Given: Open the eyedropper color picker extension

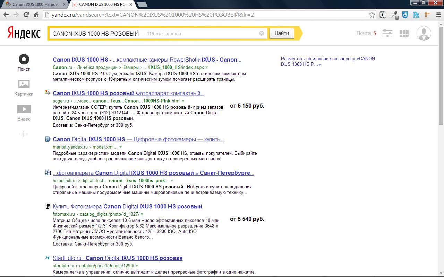Looking at the screenshot, I should point(394,15).
